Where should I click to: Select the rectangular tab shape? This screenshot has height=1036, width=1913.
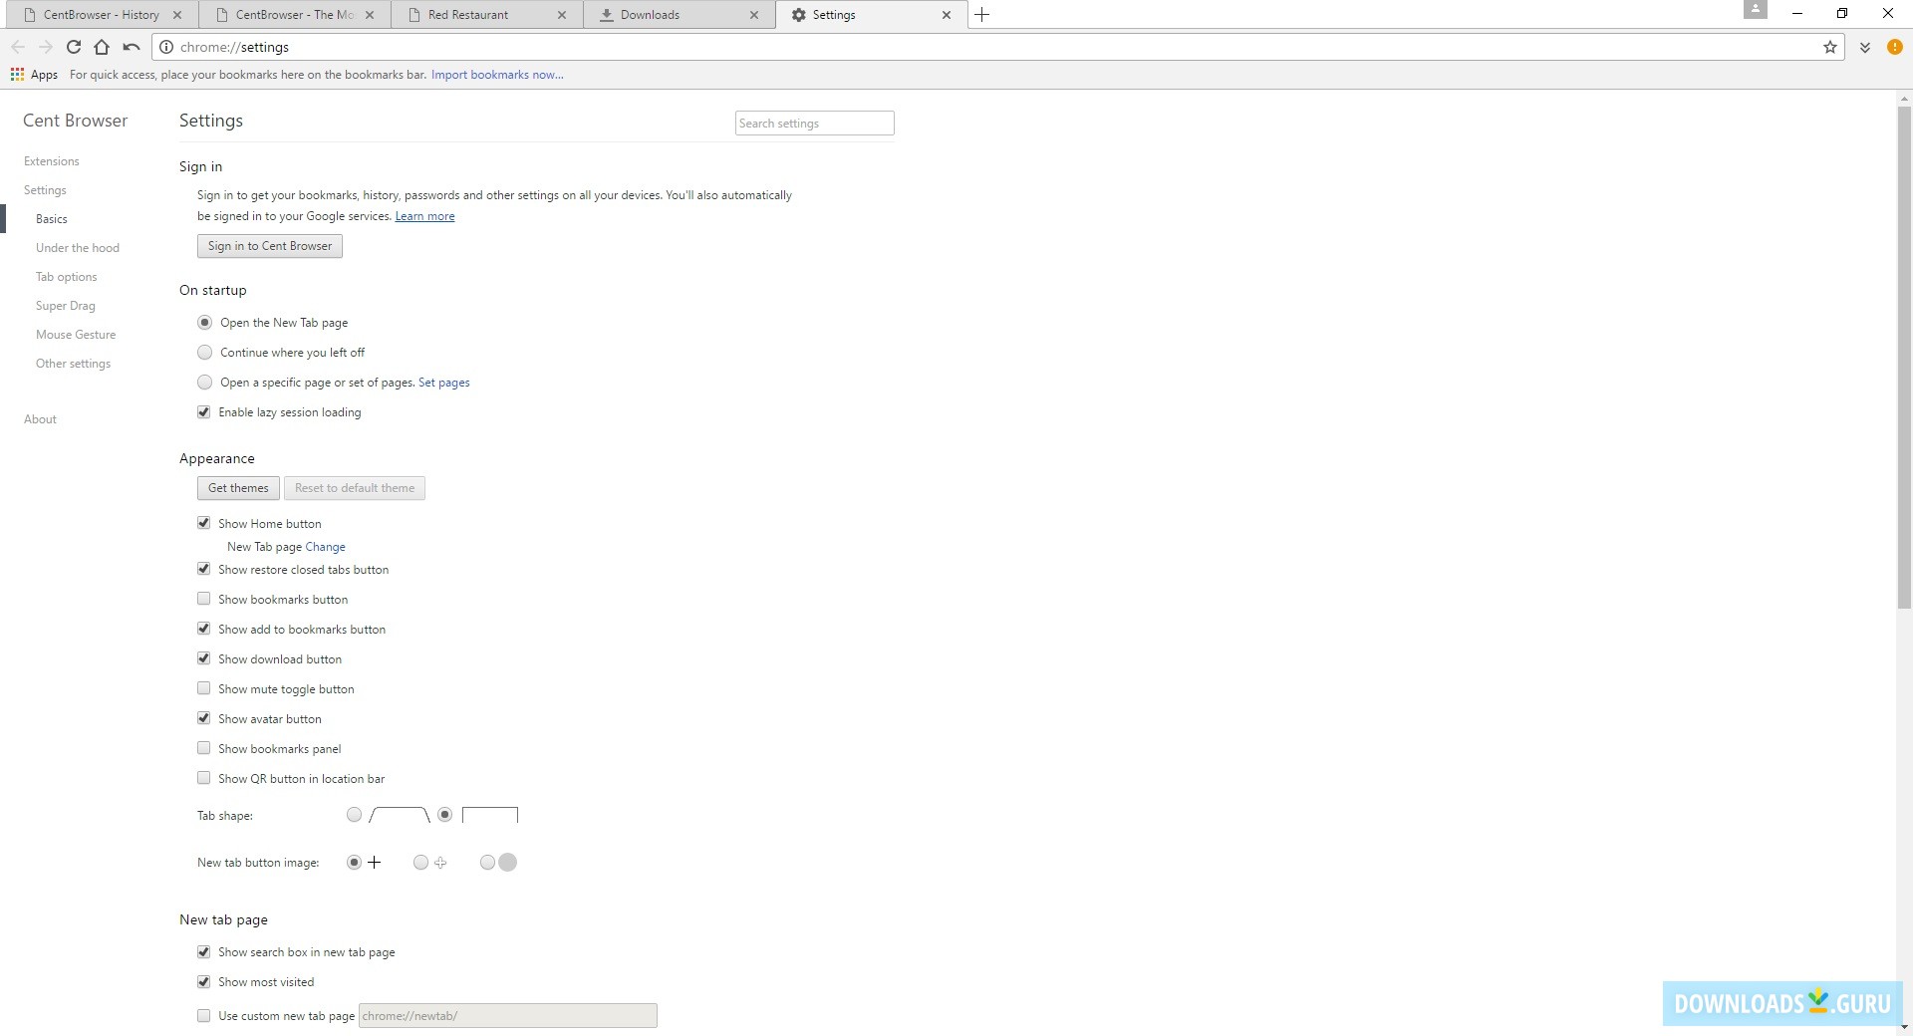444,815
